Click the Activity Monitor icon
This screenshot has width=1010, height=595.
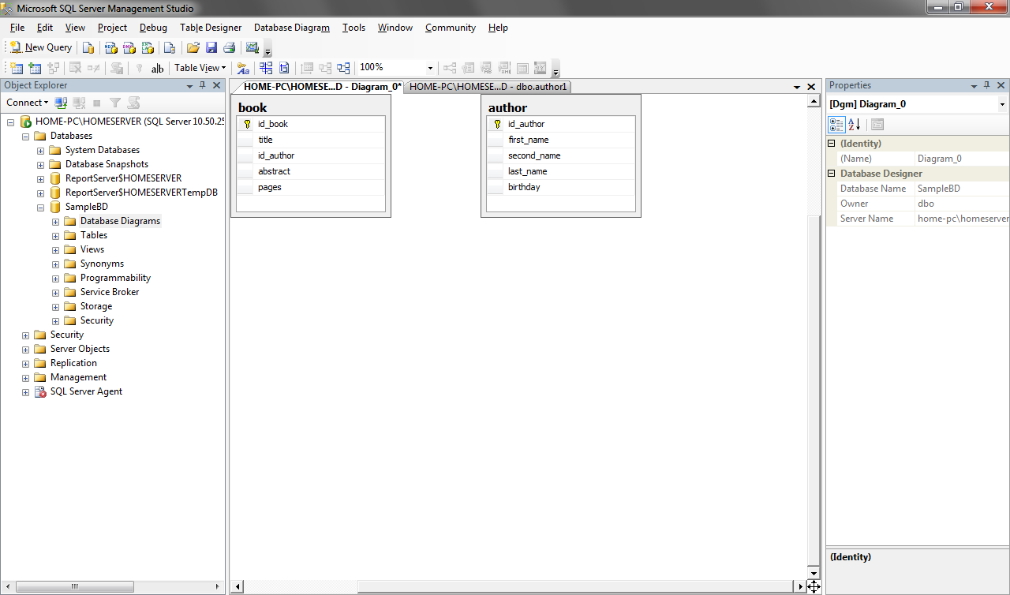click(252, 47)
